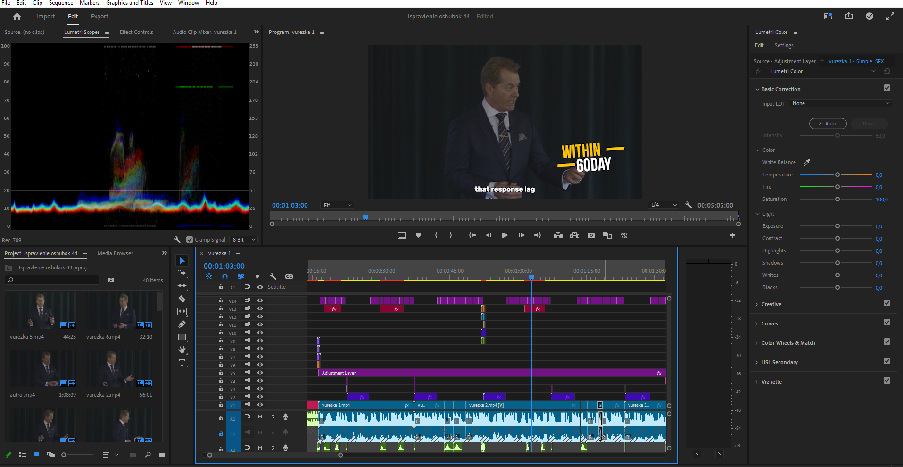The height and width of the screenshot is (467, 903).
Task: Select the Hand tool
Action: click(x=182, y=350)
